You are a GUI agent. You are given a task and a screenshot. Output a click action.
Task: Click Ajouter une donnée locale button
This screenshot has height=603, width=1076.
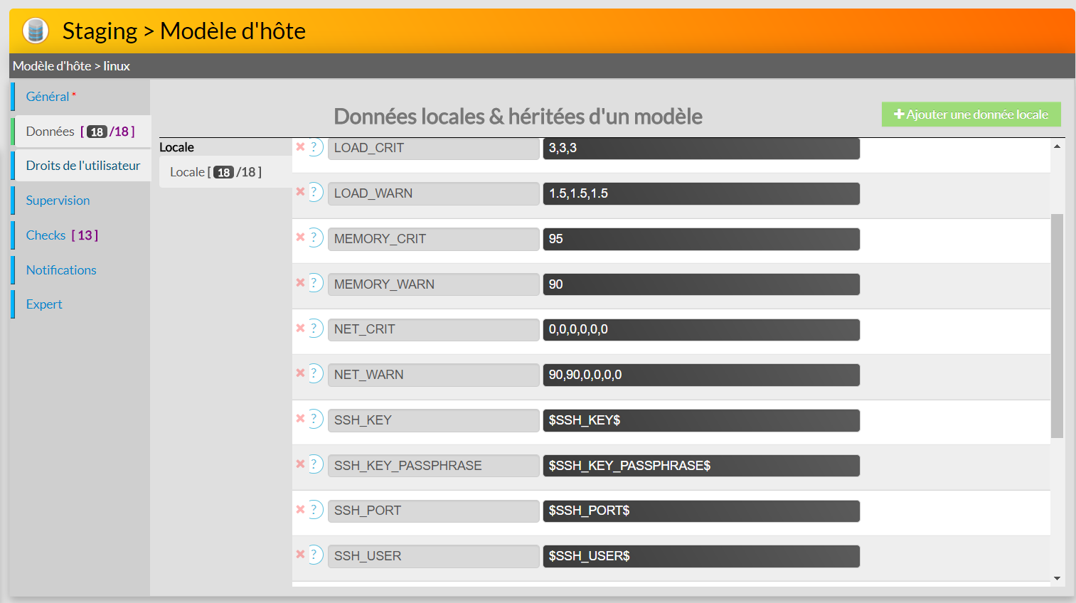pos(971,114)
